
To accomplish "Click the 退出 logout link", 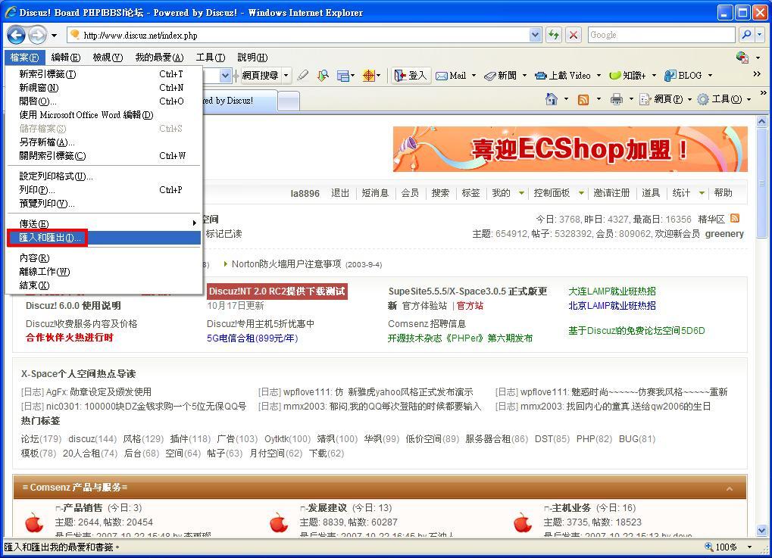I will click(x=340, y=193).
